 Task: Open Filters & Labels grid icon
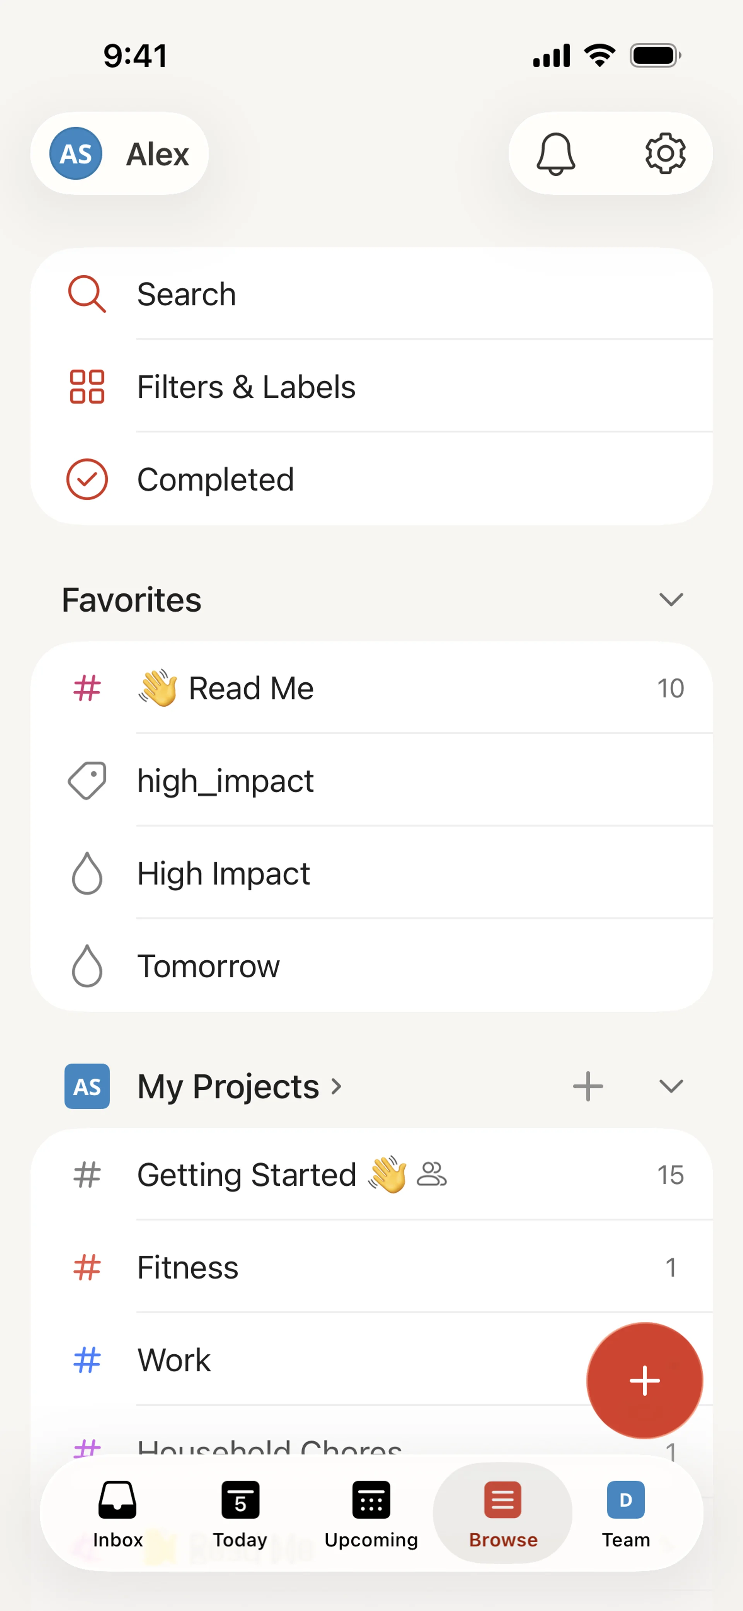tap(87, 386)
